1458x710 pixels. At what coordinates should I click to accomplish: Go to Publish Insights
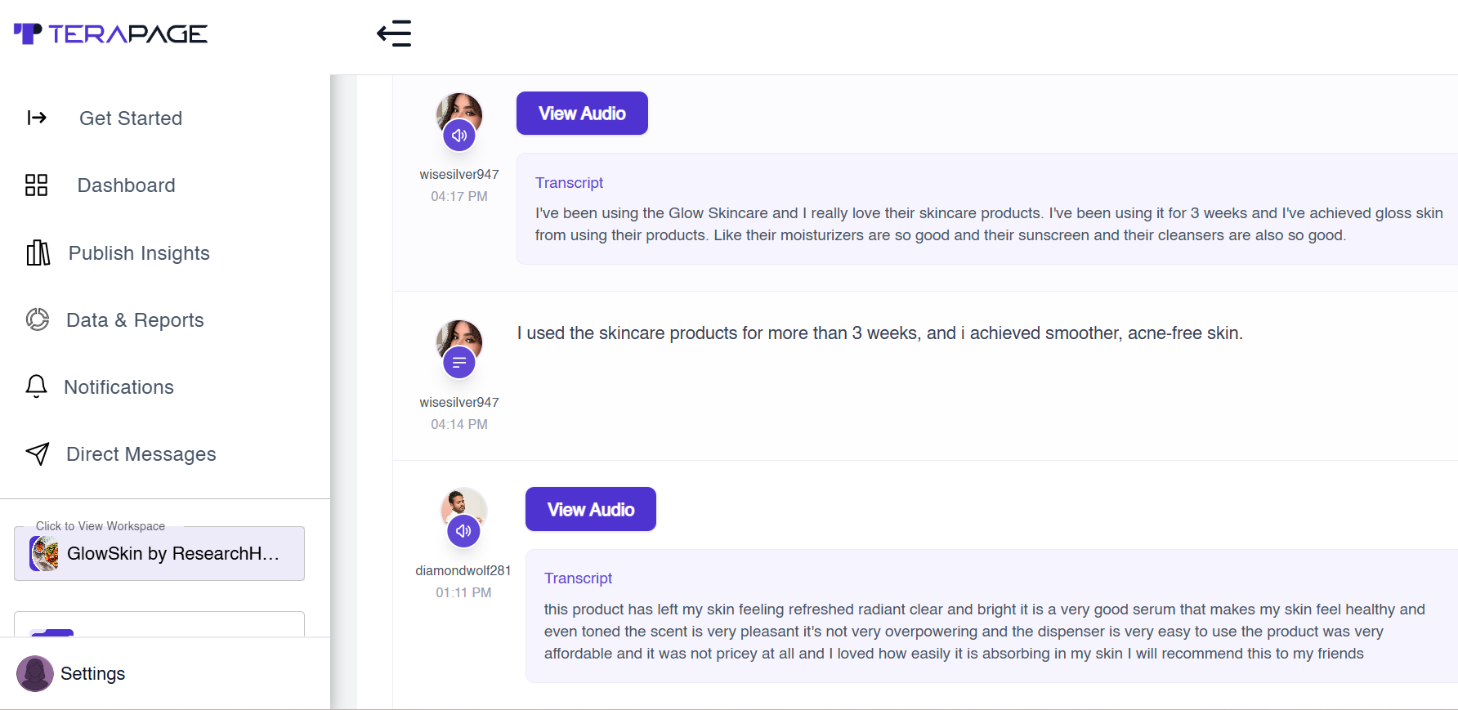(x=139, y=253)
